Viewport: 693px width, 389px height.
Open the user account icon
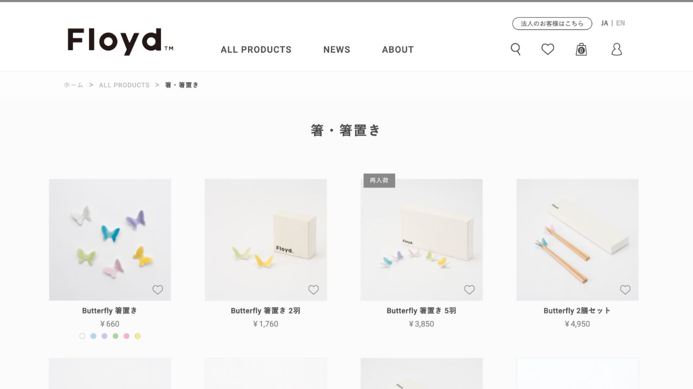tap(617, 49)
